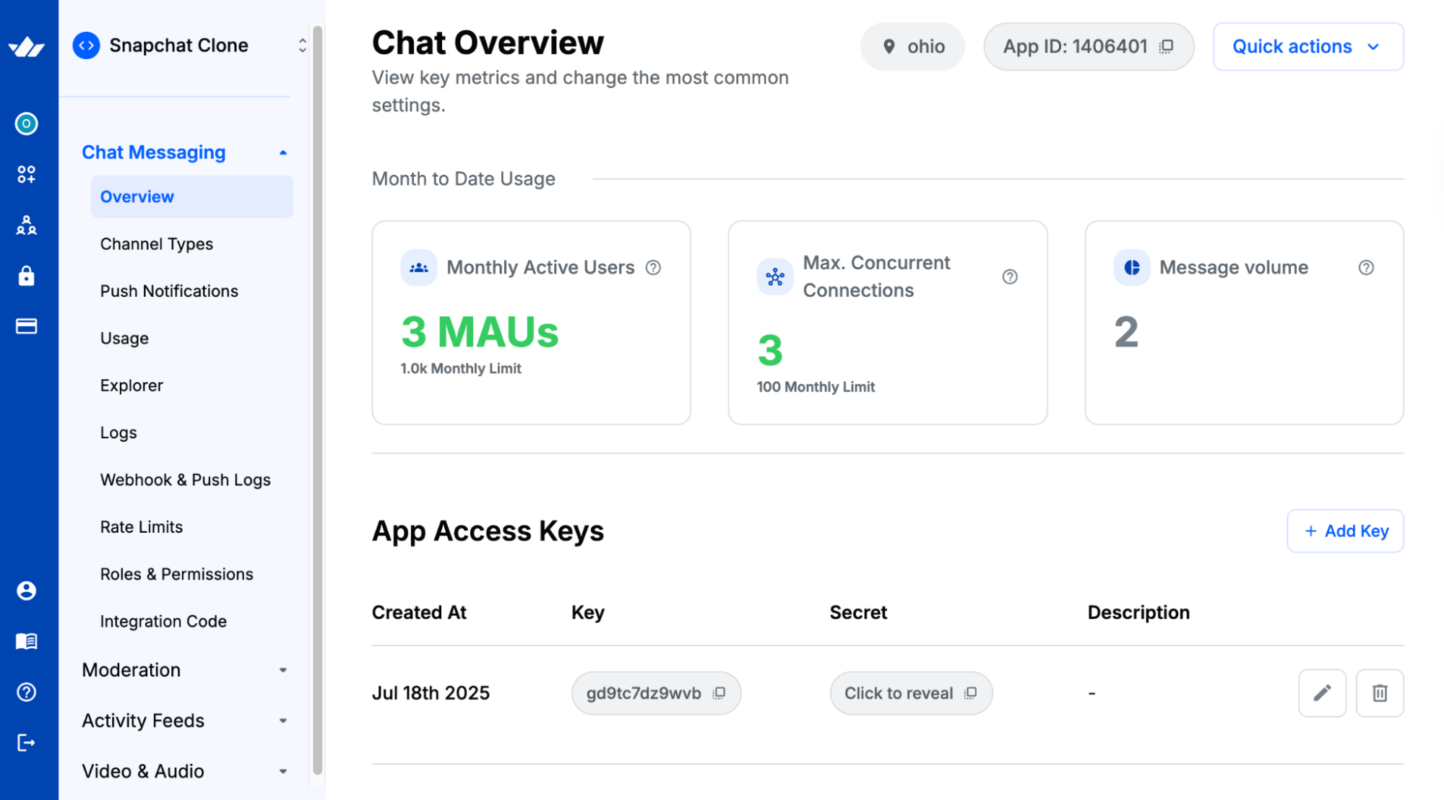The width and height of the screenshot is (1444, 800).
Task: Copy the App ID 1406401
Action: (1166, 47)
